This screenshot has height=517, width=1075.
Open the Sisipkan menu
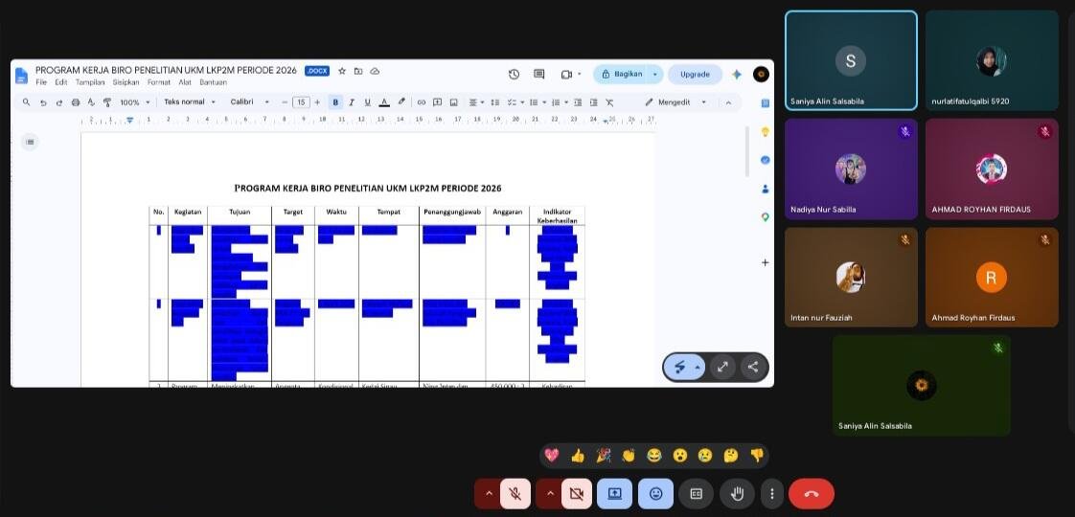[126, 82]
